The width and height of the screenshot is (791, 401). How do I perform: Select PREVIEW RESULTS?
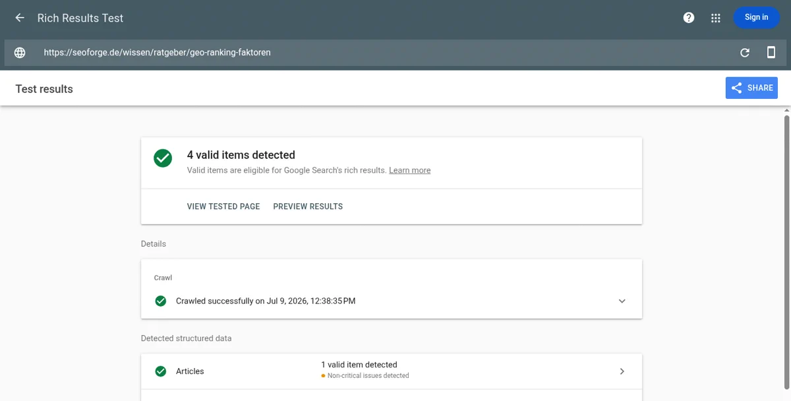pyautogui.click(x=308, y=206)
